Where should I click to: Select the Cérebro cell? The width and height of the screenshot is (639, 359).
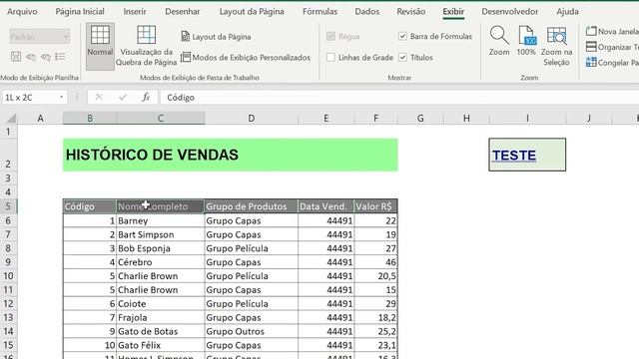[x=160, y=262]
